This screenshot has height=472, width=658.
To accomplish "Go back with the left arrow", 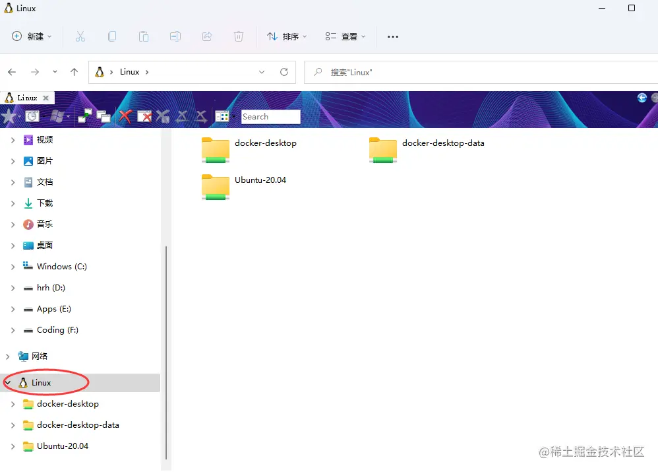I will click(12, 73).
